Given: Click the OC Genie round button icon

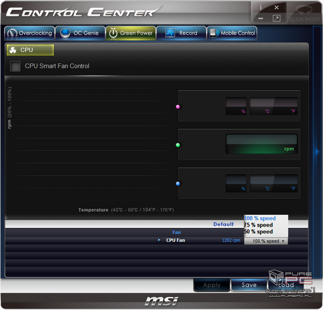Looking at the screenshot, I should click(65, 33).
